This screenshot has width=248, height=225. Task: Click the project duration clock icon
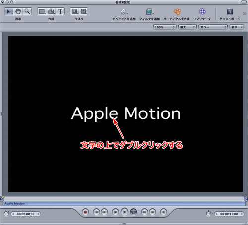(x=209, y=214)
